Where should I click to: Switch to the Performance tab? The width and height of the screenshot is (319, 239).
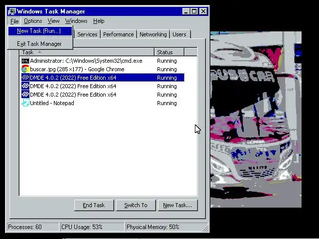(x=119, y=34)
